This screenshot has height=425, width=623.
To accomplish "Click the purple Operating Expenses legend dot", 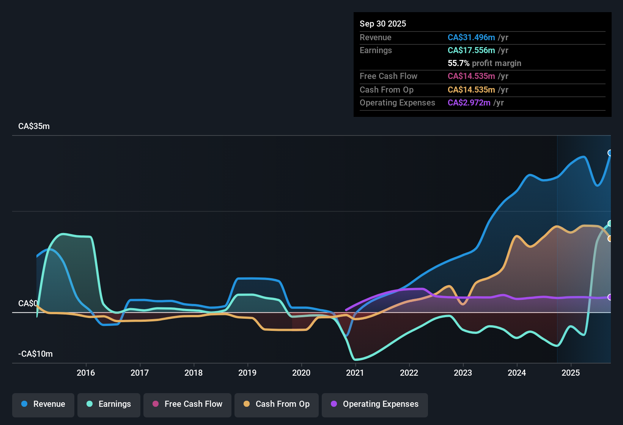I will coord(334,404).
